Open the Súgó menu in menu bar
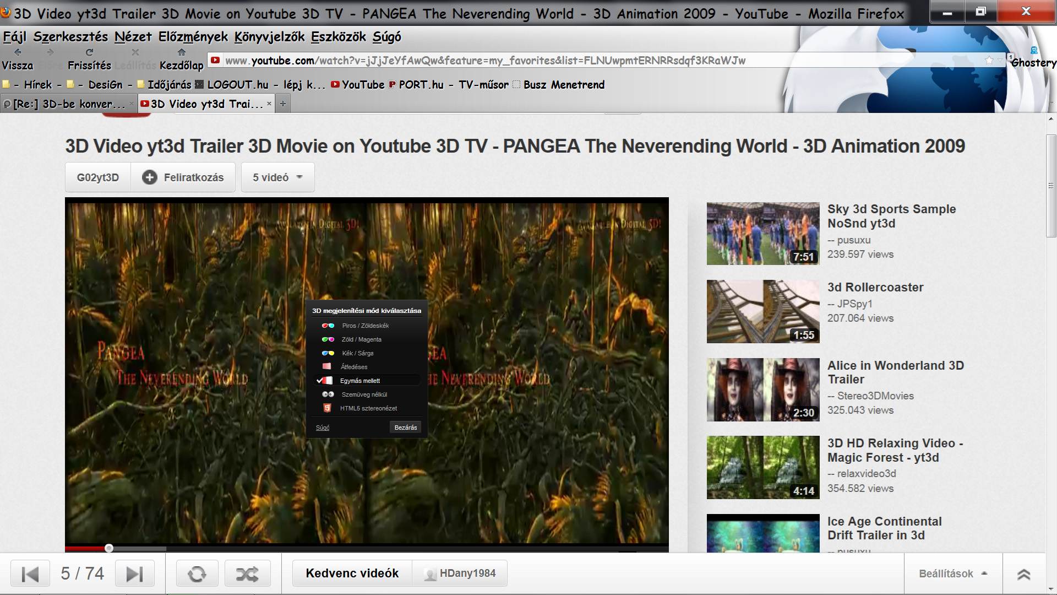This screenshot has height=595, width=1057. pos(387,37)
